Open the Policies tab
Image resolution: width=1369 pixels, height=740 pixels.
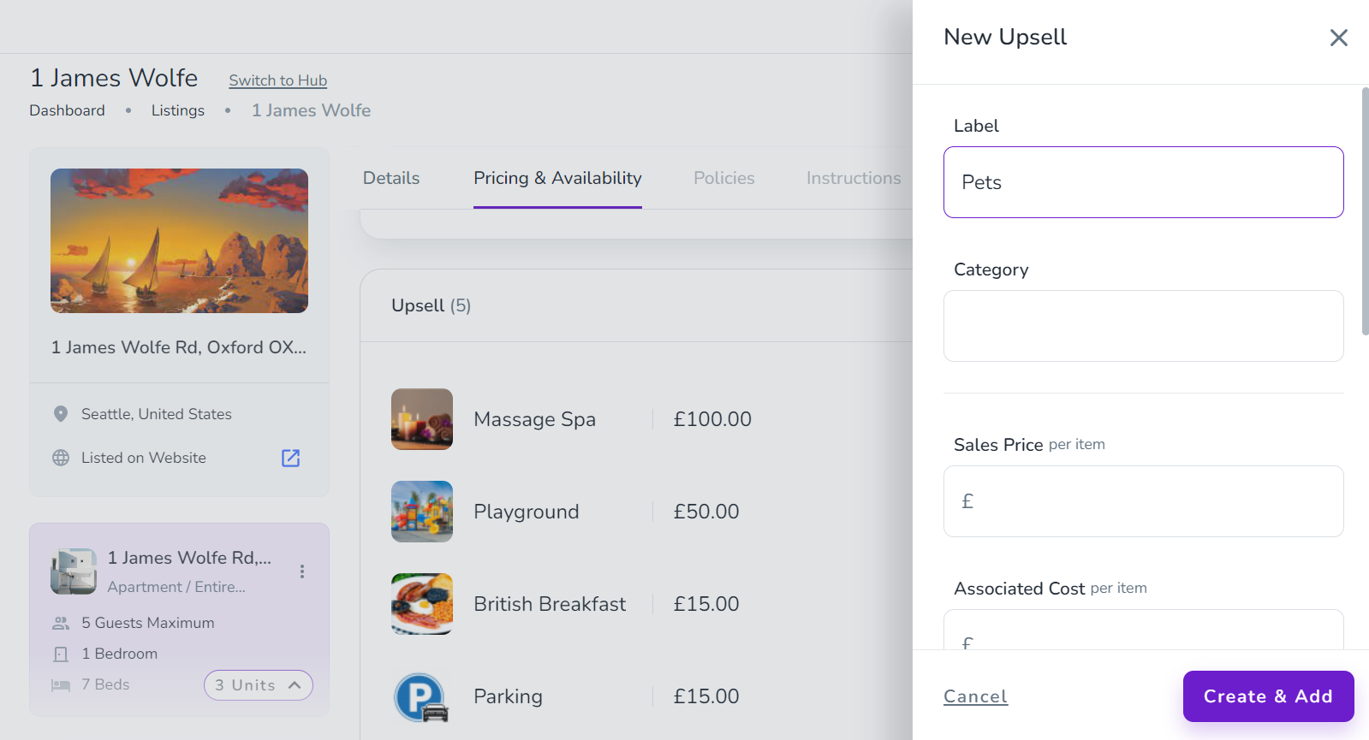click(x=723, y=178)
